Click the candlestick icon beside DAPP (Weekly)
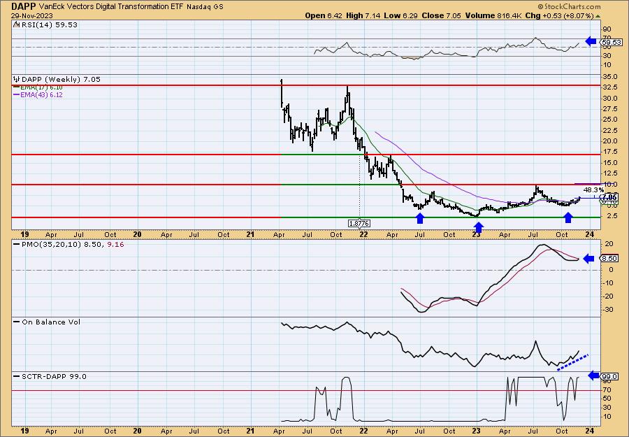Viewport: 629px width, 437px height. point(17,80)
